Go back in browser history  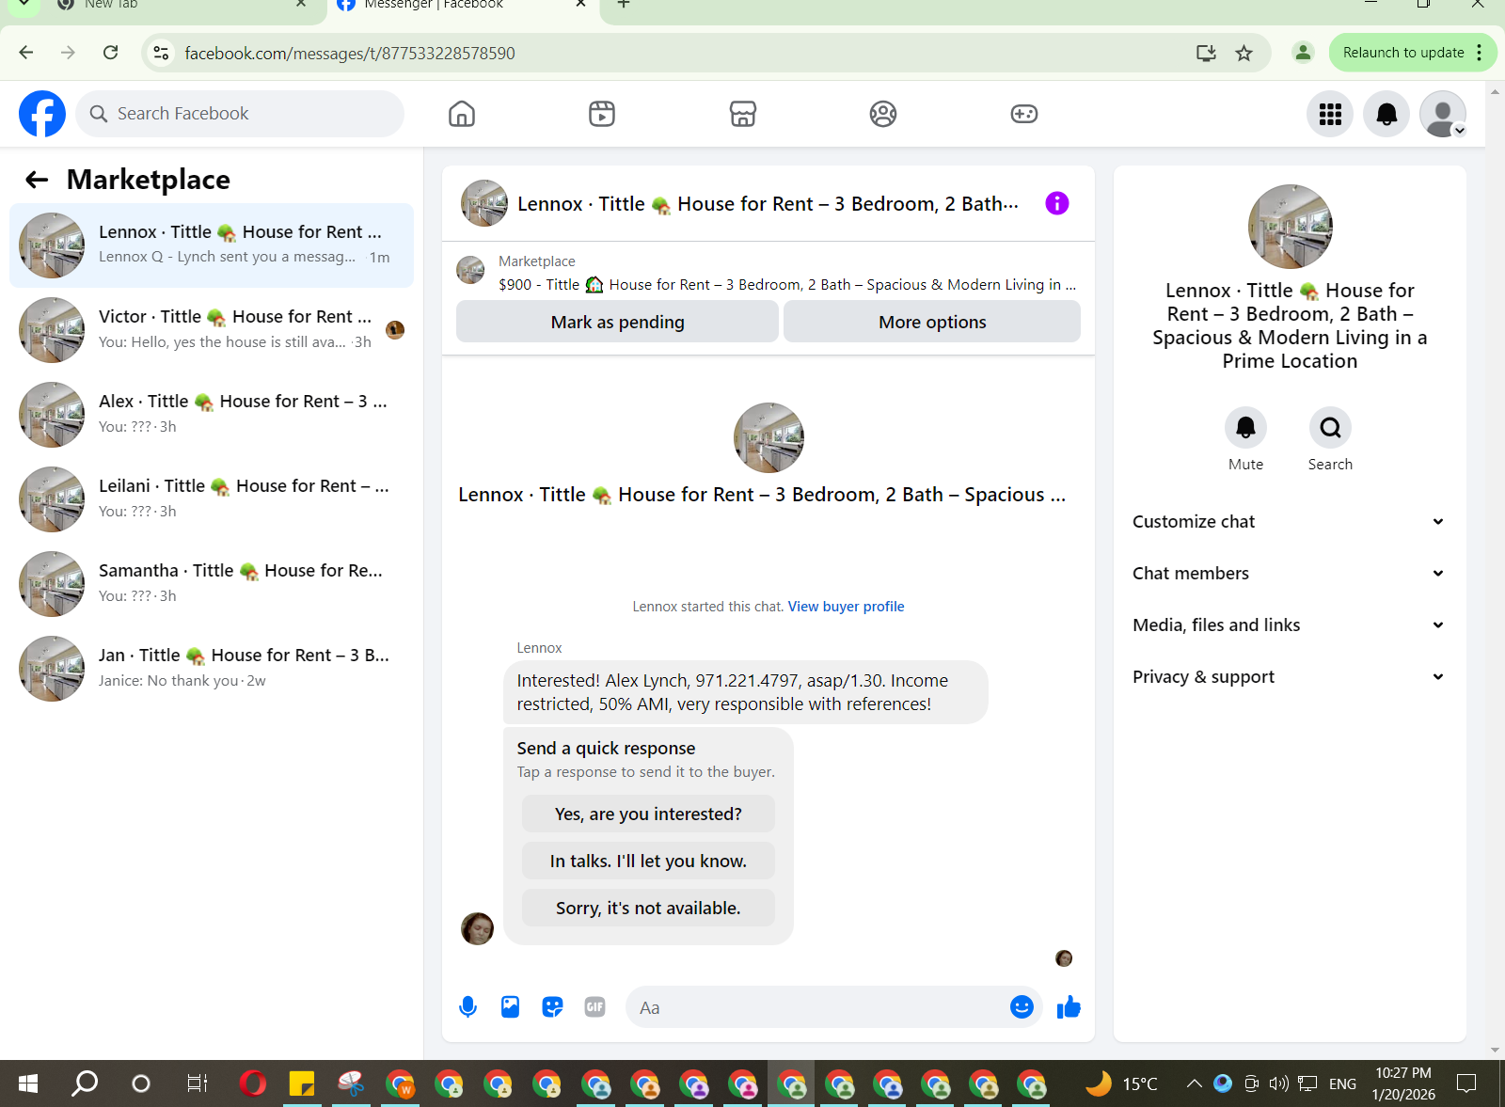pos(26,53)
